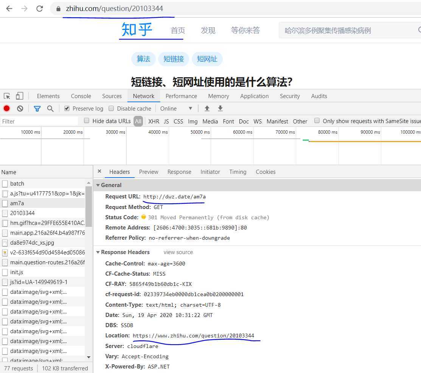Reload the page with refresh icon
The width and height of the screenshot is (421, 373).
tap(40, 9)
